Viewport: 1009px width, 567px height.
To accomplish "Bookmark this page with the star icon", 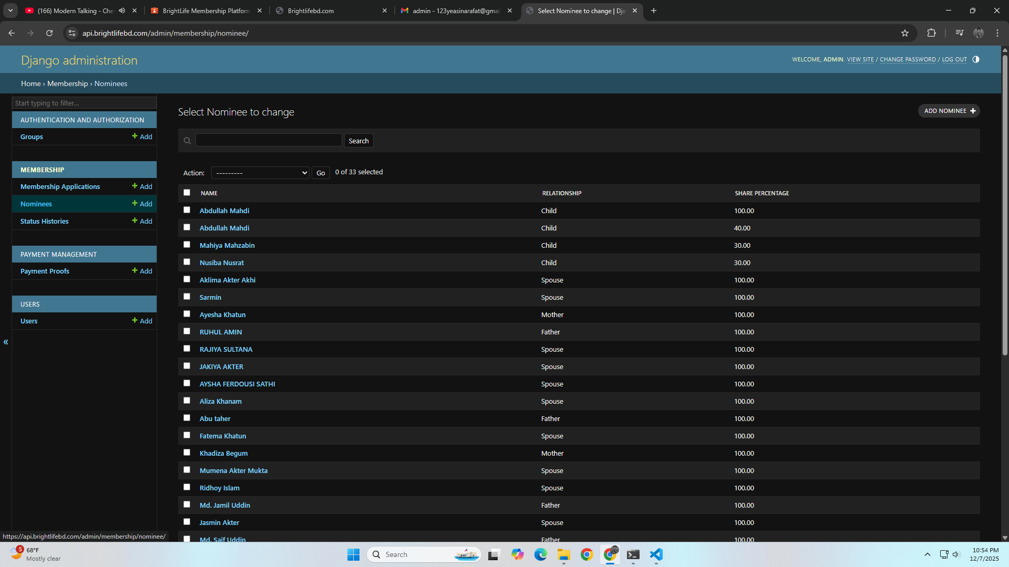I will [905, 33].
